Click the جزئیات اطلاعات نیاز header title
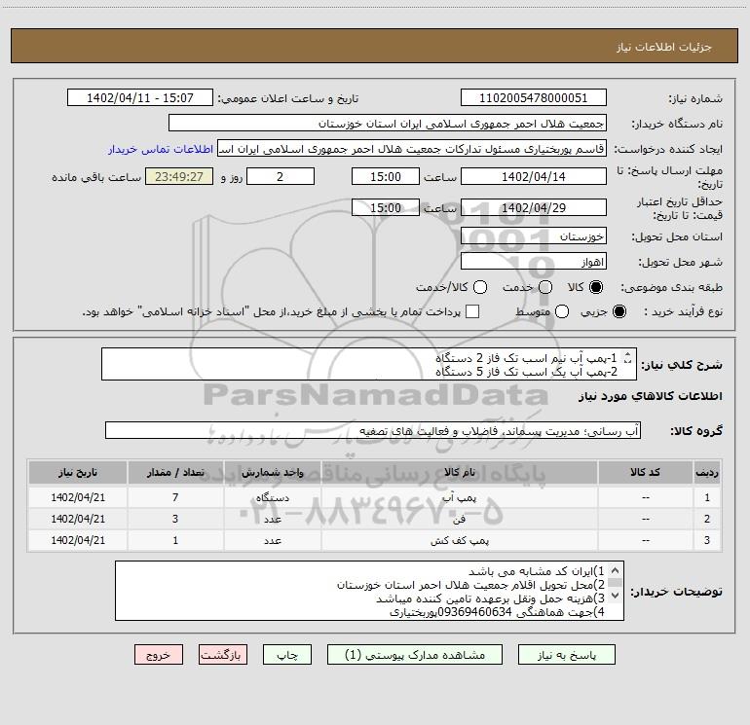 [664, 47]
